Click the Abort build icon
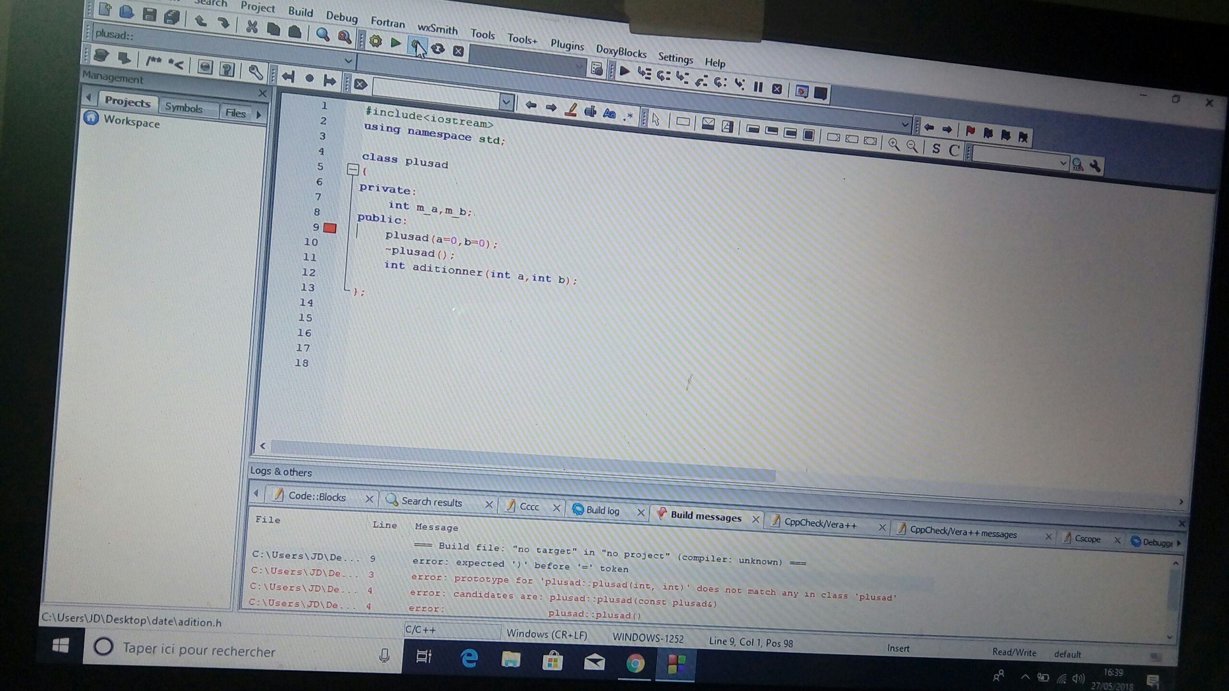This screenshot has width=1229, height=691. coord(458,51)
